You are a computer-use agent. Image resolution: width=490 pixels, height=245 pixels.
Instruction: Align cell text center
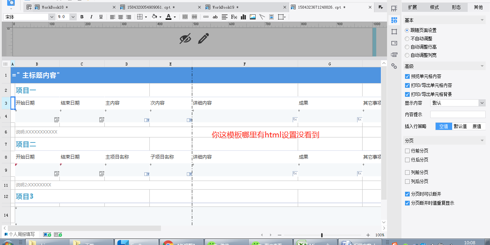[121, 17]
